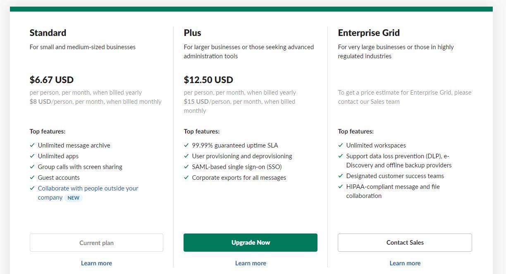Click the $12.50 USD price text

208,80
